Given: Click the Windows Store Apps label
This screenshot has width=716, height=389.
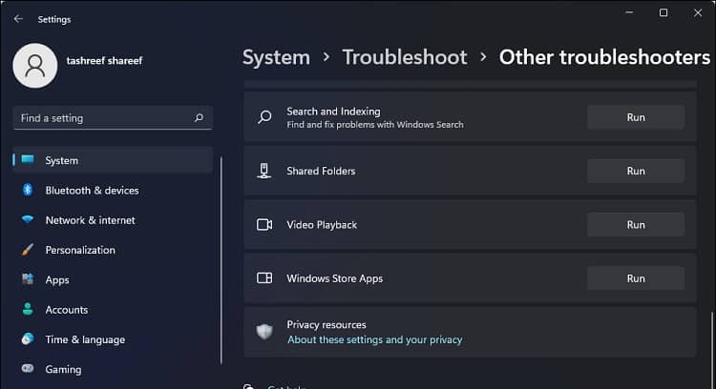Looking at the screenshot, I should [x=335, y=278].
